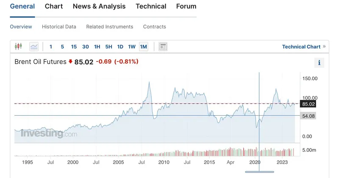Image resolution: width=339 pixels, height=178 pixels.
Task: Go to the News & Analysis tab
Action: coord(99,6)
